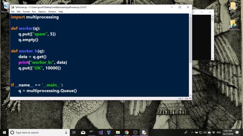243x136 pixels.
Task: Open the File menu in IDLE
Action: (13, 12)
